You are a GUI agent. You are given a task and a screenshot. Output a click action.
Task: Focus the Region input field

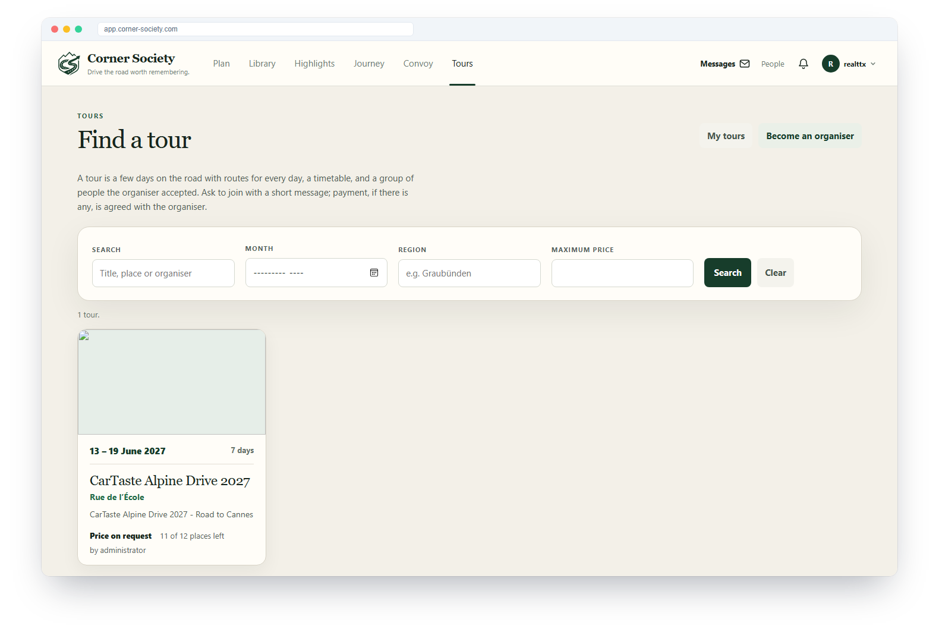469,274
